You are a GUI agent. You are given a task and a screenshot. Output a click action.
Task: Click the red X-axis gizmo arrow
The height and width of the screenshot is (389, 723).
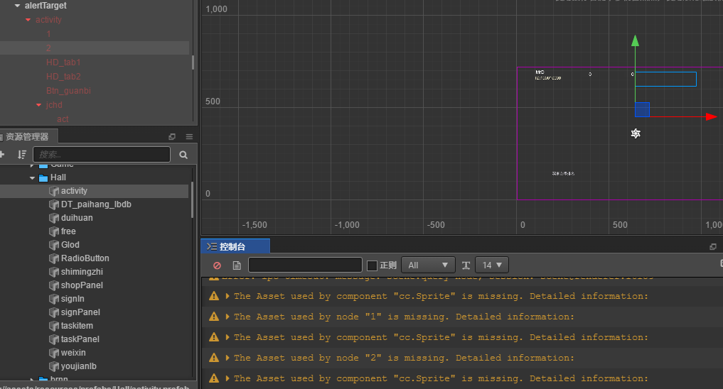point(711,117)
